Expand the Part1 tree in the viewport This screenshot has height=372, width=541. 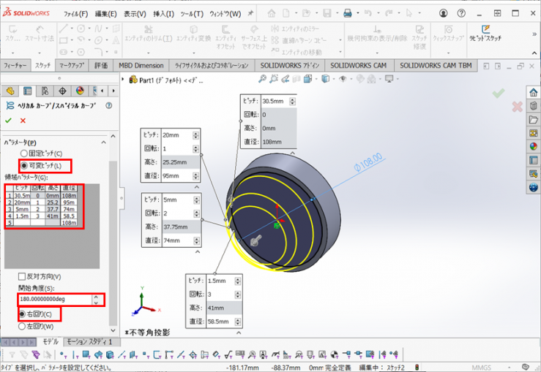coord(123,80)
